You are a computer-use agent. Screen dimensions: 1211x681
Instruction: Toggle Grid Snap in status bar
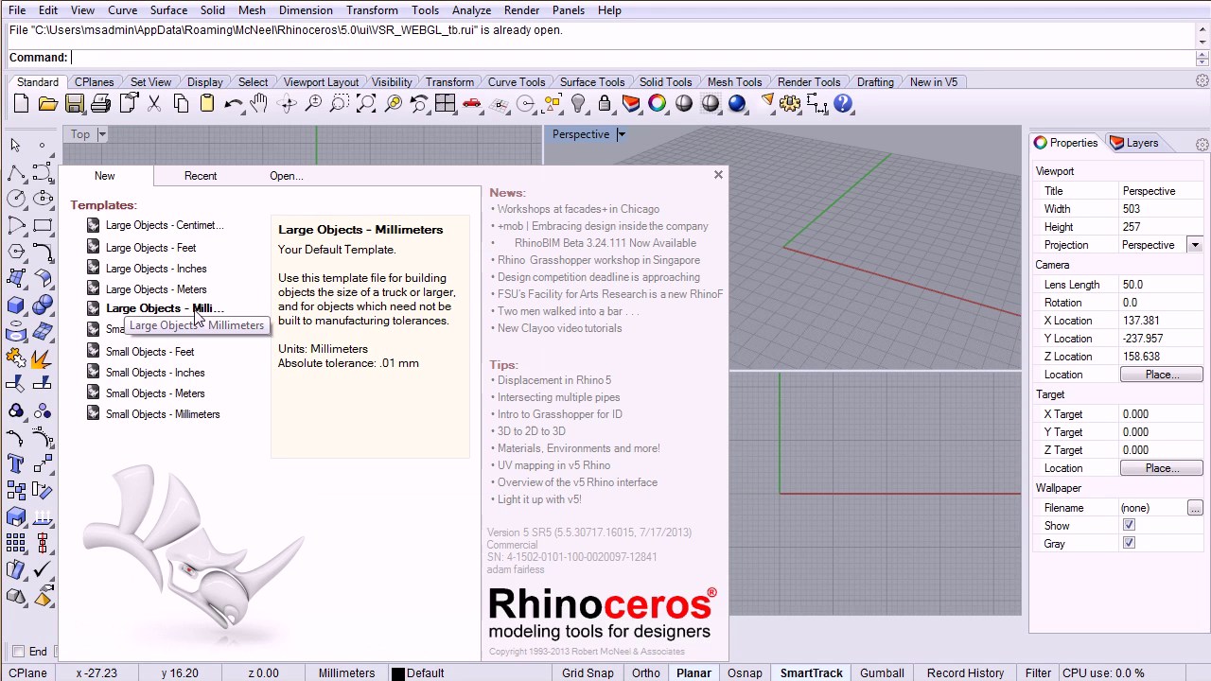[x=588, y=673]
